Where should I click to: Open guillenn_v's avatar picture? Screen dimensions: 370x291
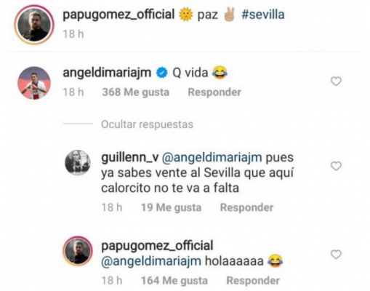pos(78,162)
